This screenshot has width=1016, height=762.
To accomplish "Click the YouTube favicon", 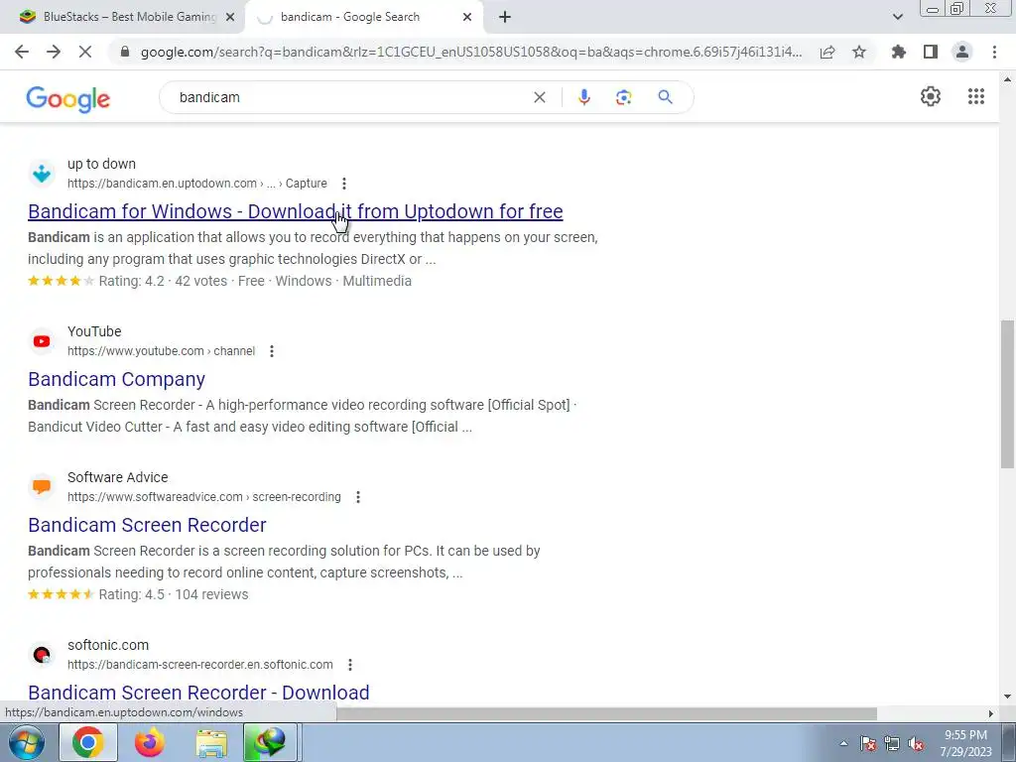I will click(x=42, y=341).
